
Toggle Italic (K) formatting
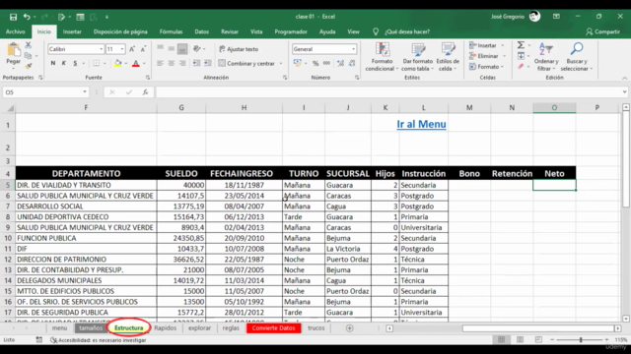[x=63, y=63]
